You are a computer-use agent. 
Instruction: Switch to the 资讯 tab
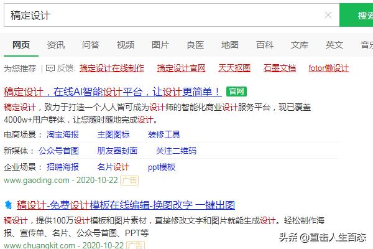coord(56,45)
